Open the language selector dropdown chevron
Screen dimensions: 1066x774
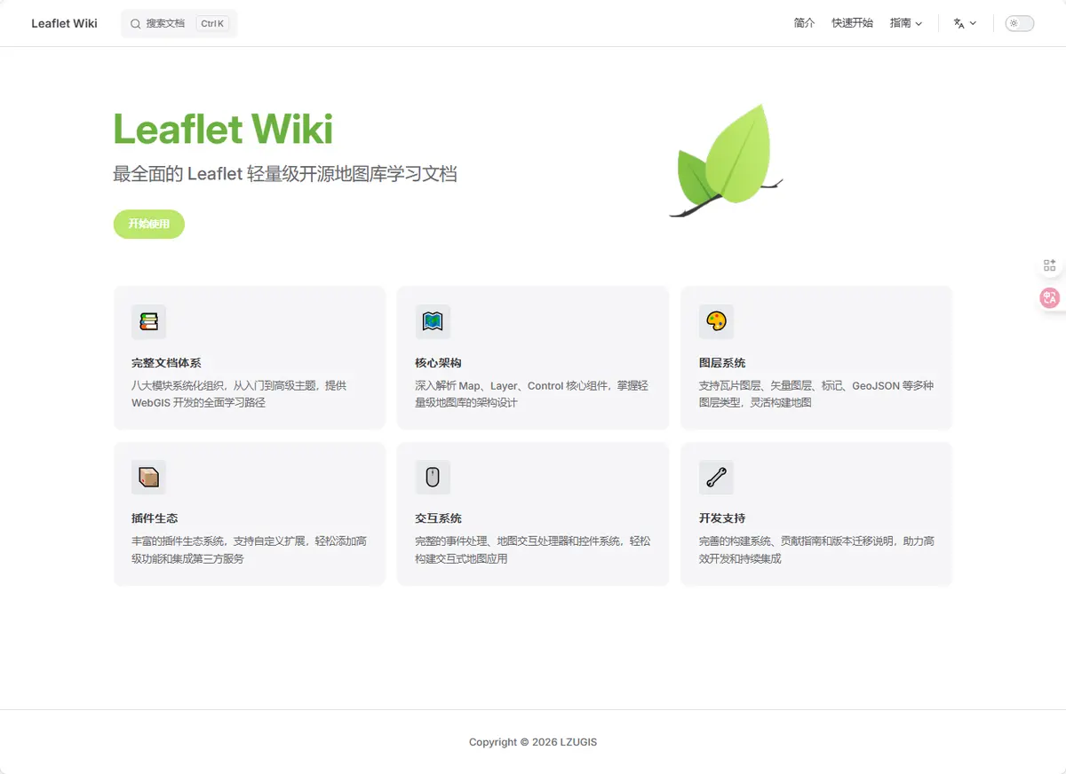pos(973,24)
